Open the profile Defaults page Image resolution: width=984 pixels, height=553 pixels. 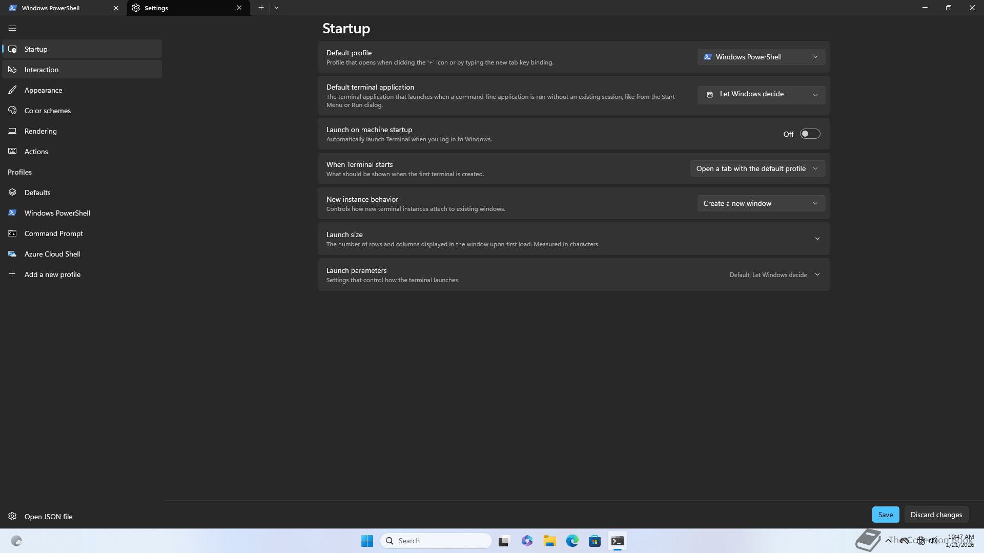pos(37,193)
